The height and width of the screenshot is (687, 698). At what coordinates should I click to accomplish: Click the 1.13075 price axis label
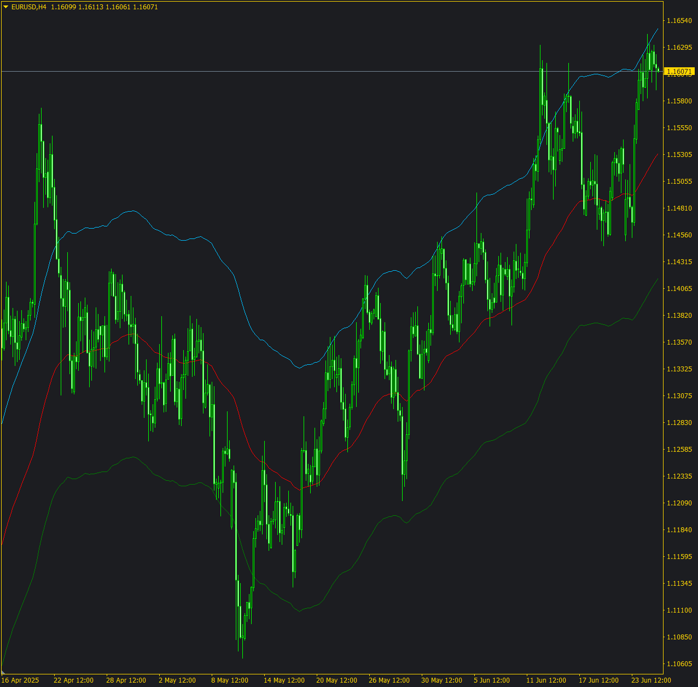coord(679,396)
